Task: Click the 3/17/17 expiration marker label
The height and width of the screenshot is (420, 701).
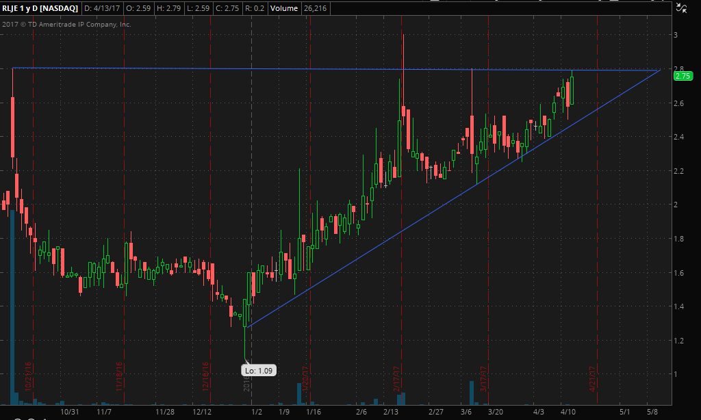Action: (x=483, y=379)
